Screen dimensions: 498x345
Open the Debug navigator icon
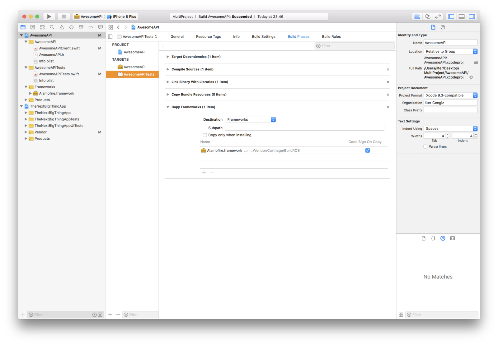(81, 27)
